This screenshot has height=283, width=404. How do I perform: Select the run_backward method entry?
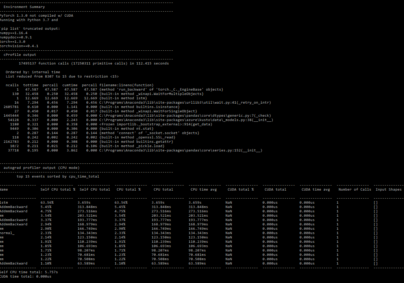pos(161,90)
